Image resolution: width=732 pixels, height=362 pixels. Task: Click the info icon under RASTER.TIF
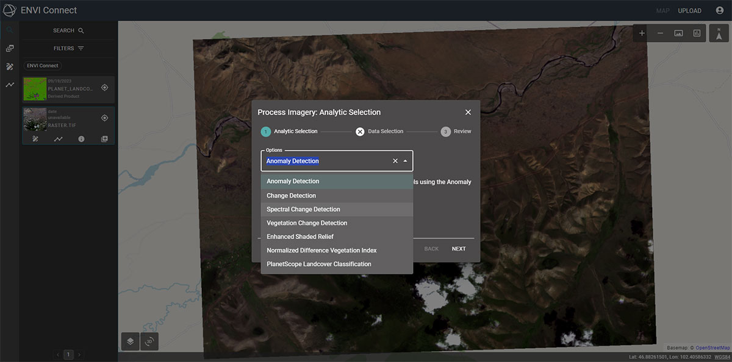tap(81, 139)
